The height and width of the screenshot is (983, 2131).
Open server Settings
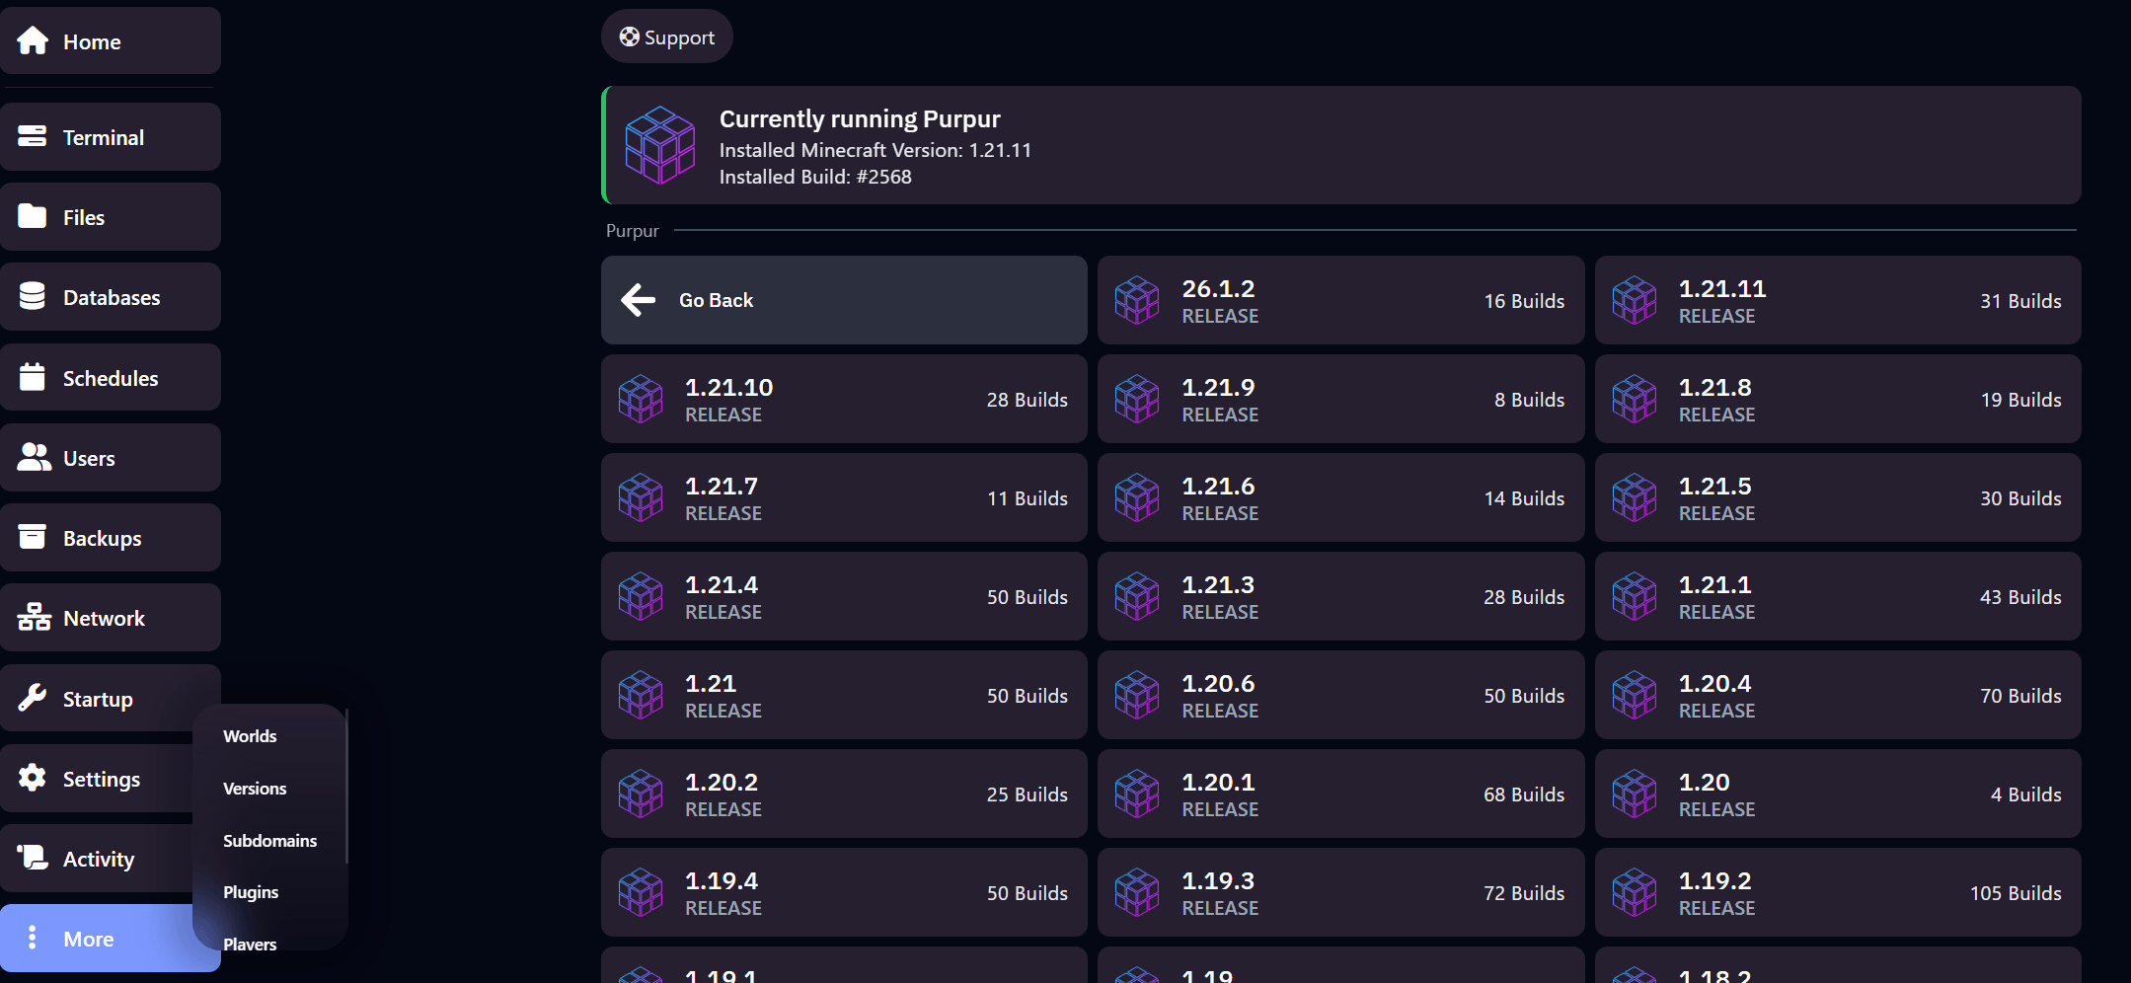tap(99, 778)
